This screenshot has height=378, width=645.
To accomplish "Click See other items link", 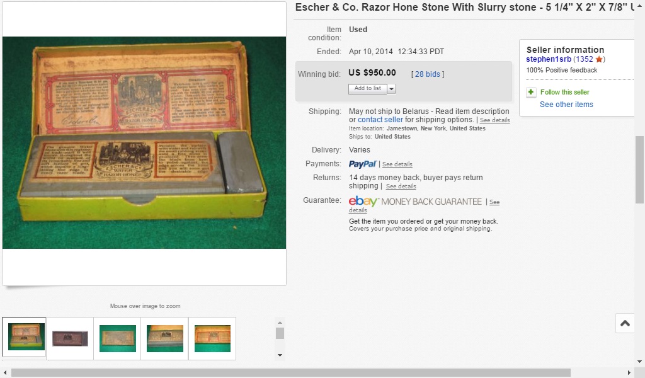I will pos(566,105).
